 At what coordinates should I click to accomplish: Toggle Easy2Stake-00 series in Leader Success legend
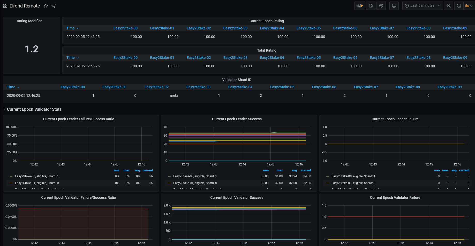point(195,176)
